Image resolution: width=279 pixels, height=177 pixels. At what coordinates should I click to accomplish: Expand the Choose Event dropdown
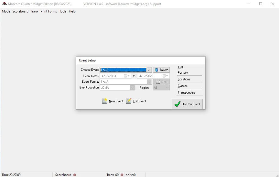pyautogui.click(x=149, y=70)
